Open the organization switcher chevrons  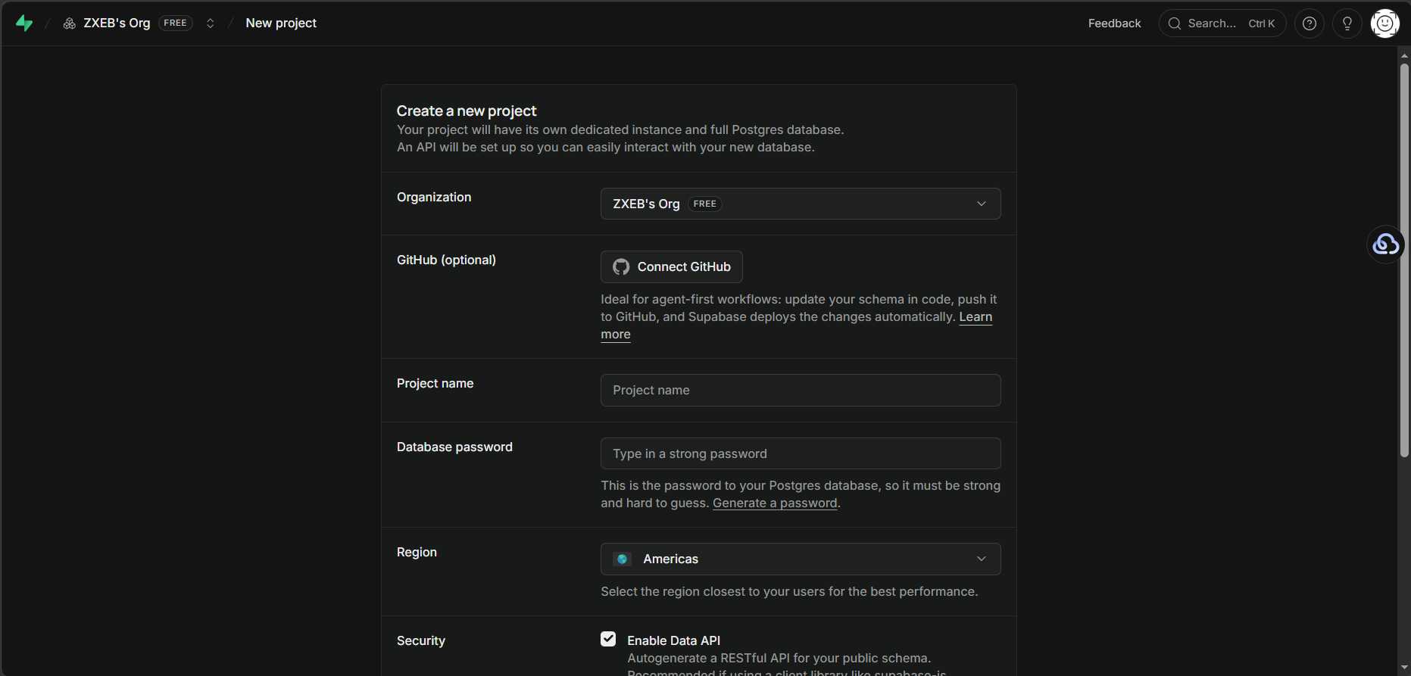211,23
